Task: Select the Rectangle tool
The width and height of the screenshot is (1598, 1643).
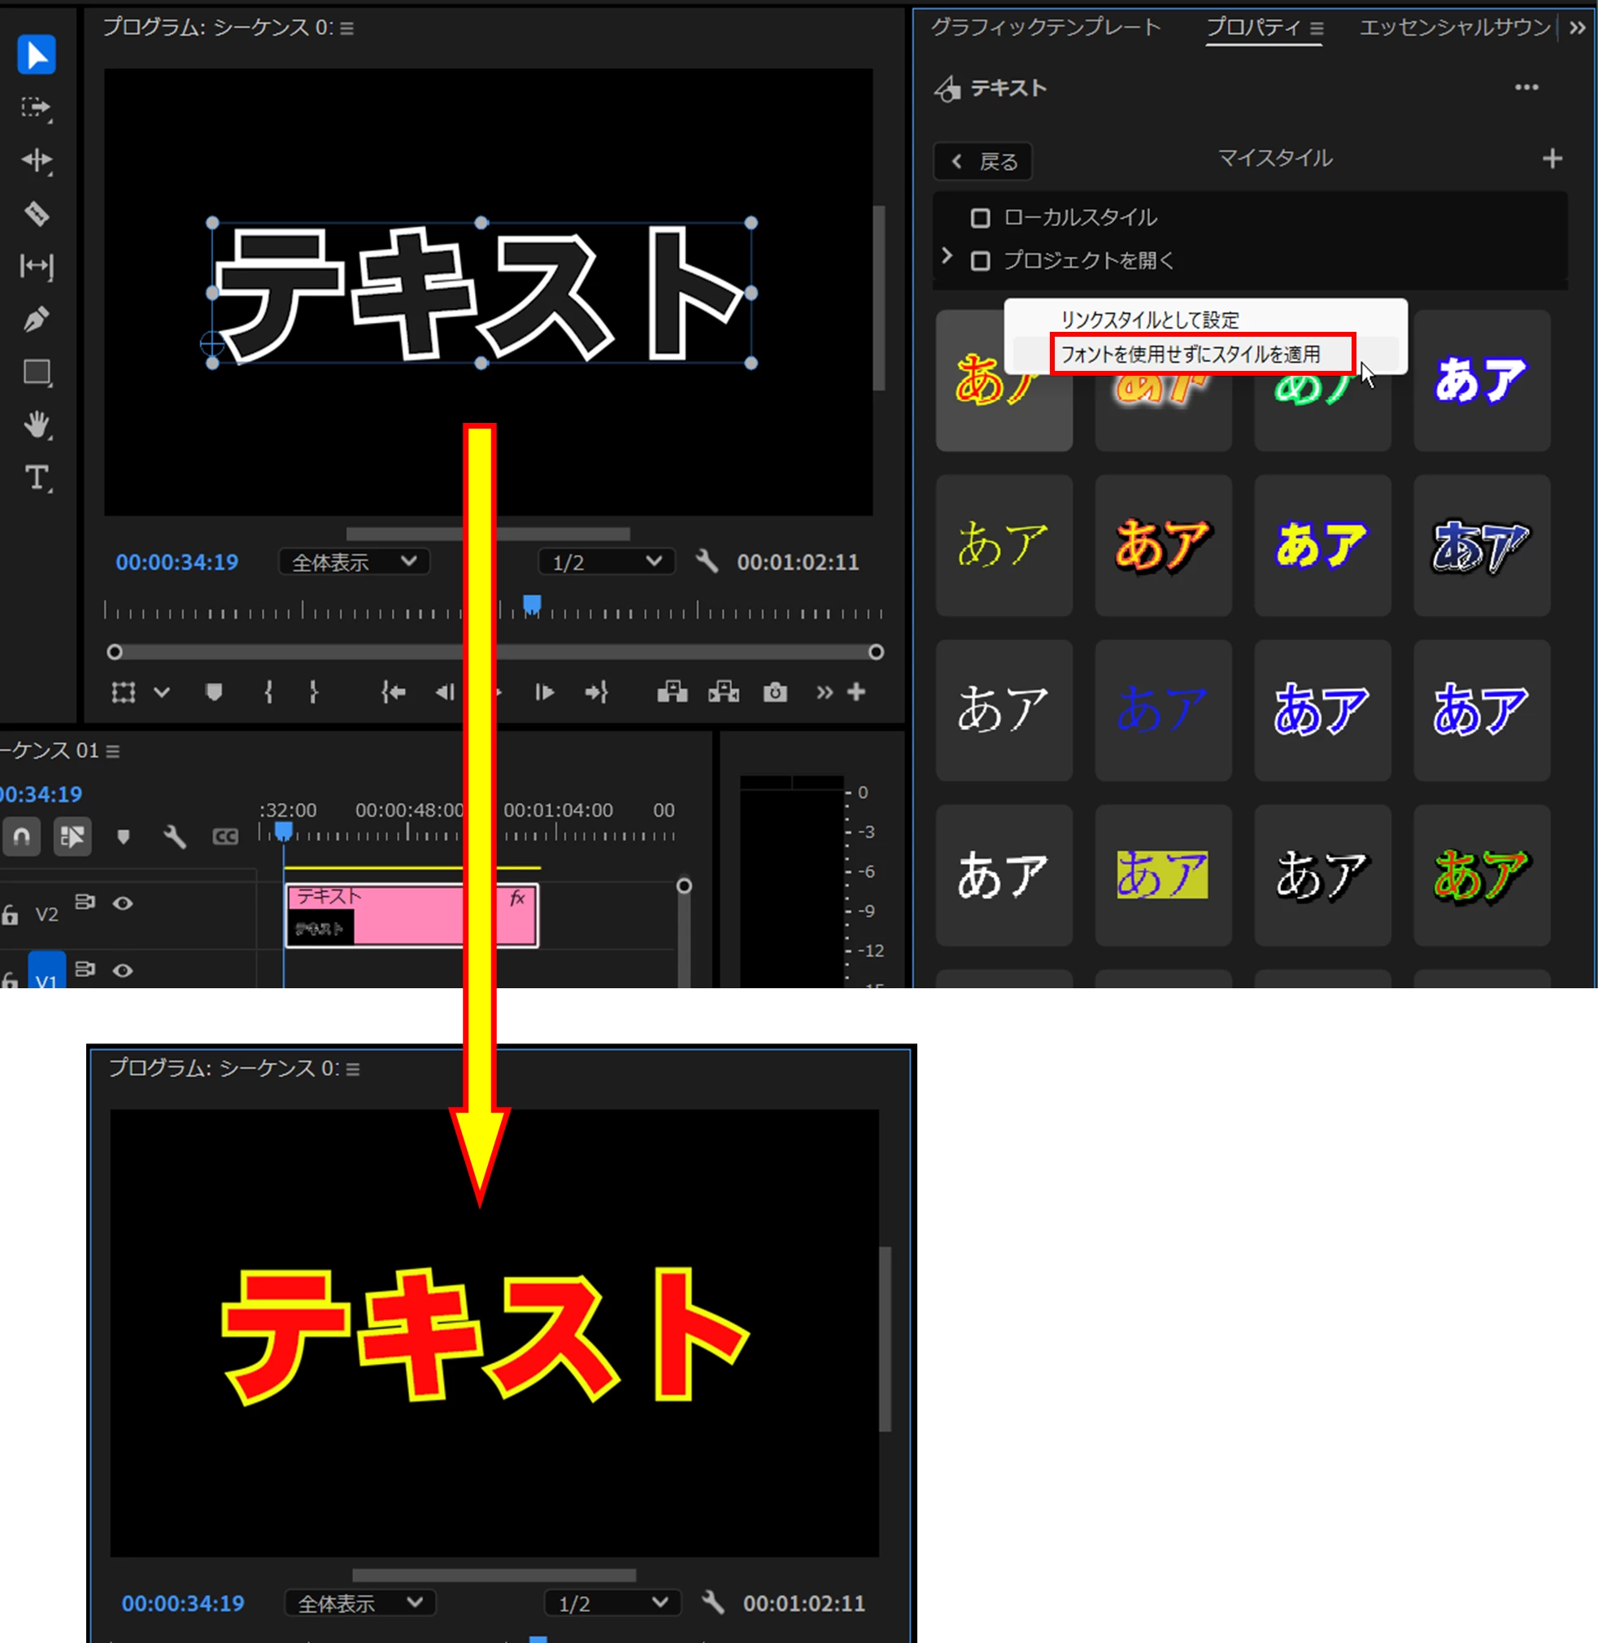Action: coord(36,372)
